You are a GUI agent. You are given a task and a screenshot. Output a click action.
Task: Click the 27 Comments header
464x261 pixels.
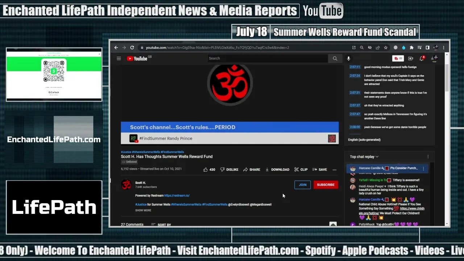point(132,225)
